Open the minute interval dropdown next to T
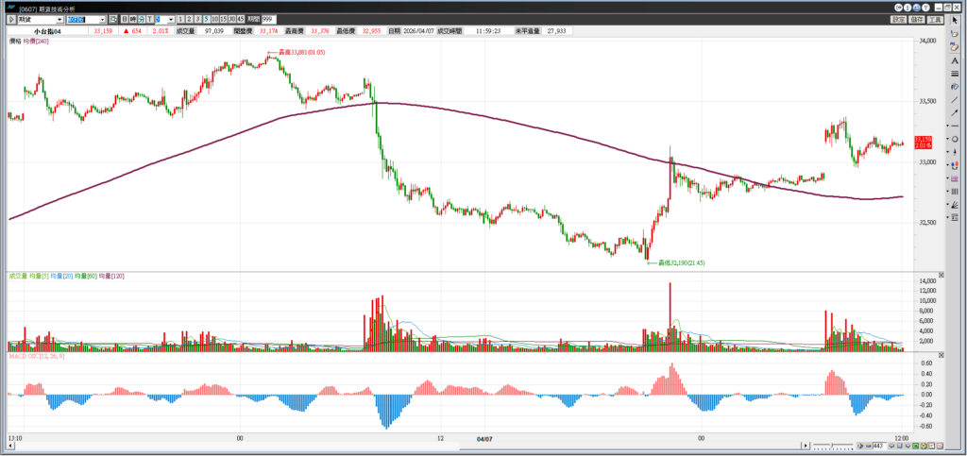This screenshot has height=456, width=967. [172, 19]
